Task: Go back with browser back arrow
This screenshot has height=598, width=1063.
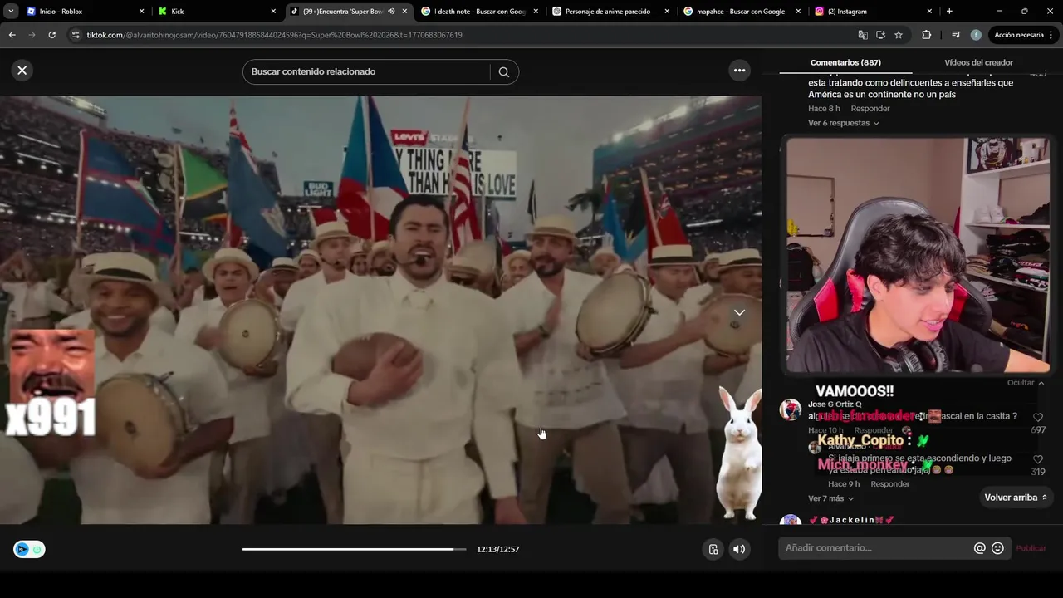Action: coord(12,35)
